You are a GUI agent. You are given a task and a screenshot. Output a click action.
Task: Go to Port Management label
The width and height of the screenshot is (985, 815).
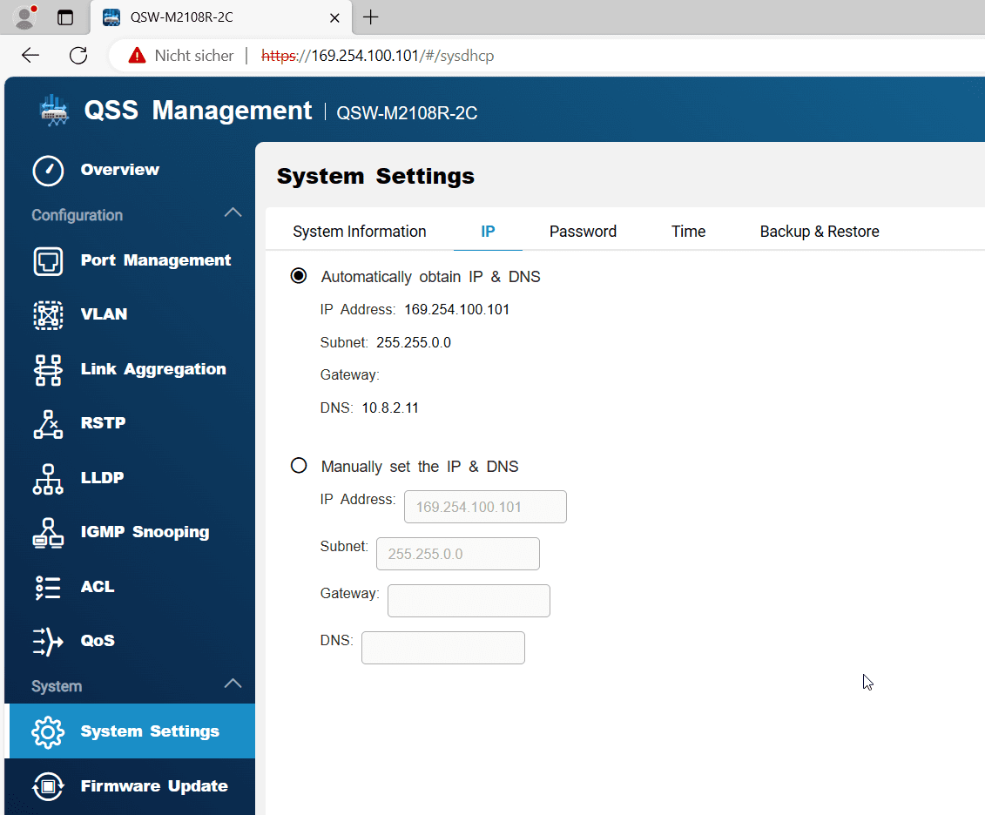(x=156, y=260)
